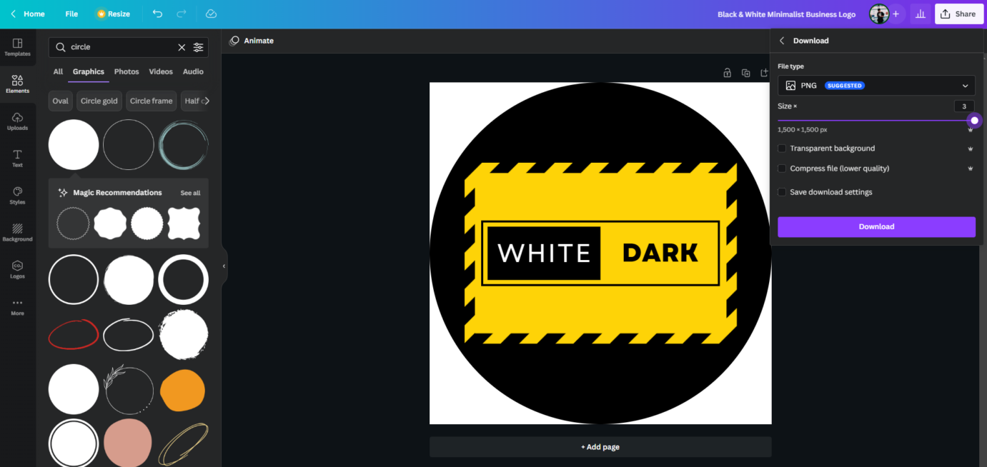Select the Text tool in the sidebar
The image size is (987, 467).
pyautogui.click(x=17, y=158)
